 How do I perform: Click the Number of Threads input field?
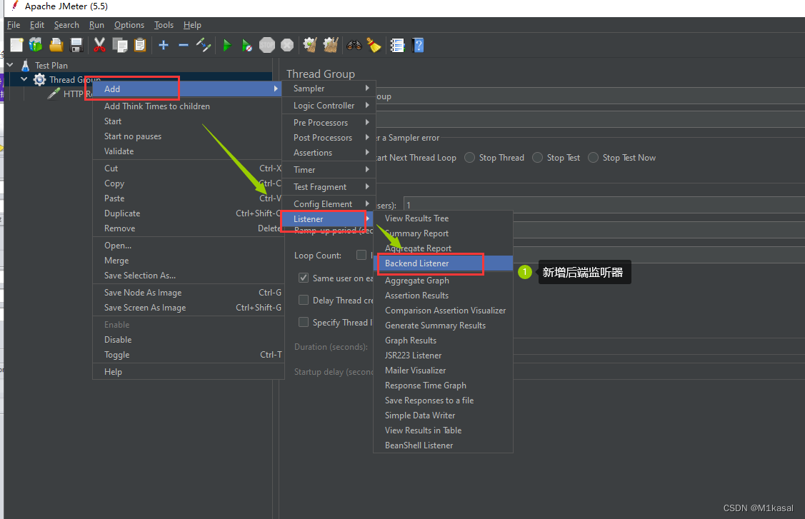604,205
